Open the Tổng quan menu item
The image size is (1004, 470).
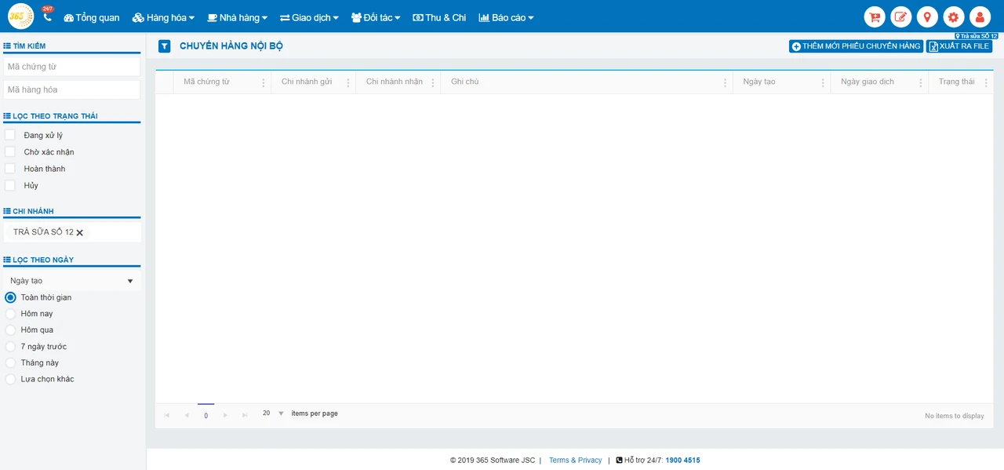92,17
